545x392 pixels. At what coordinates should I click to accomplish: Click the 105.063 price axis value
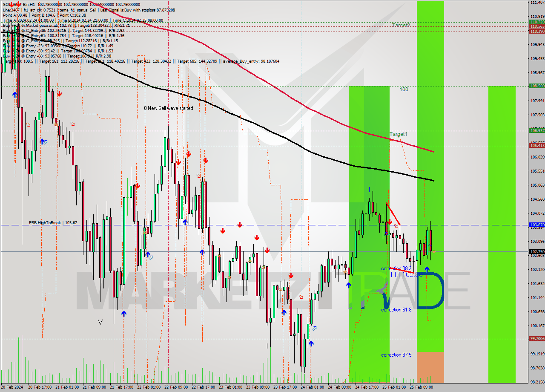(x=537, y=185)
